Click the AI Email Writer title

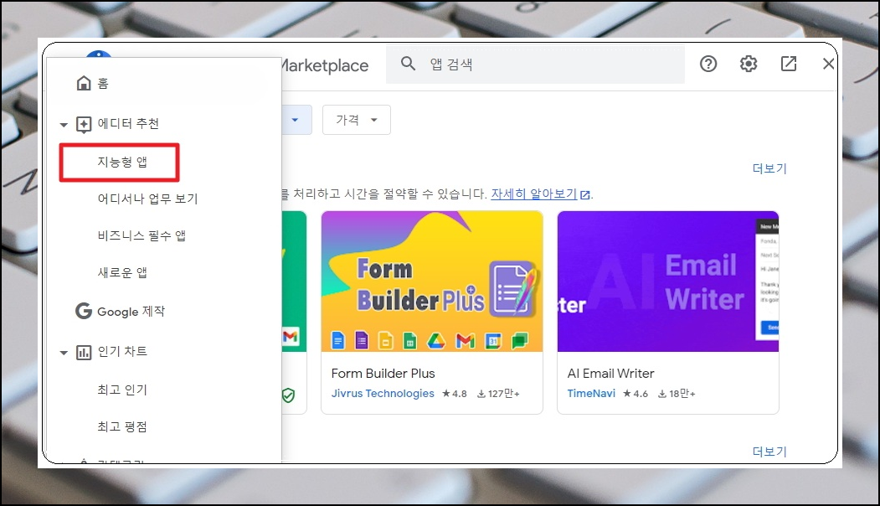click(610, 374)
